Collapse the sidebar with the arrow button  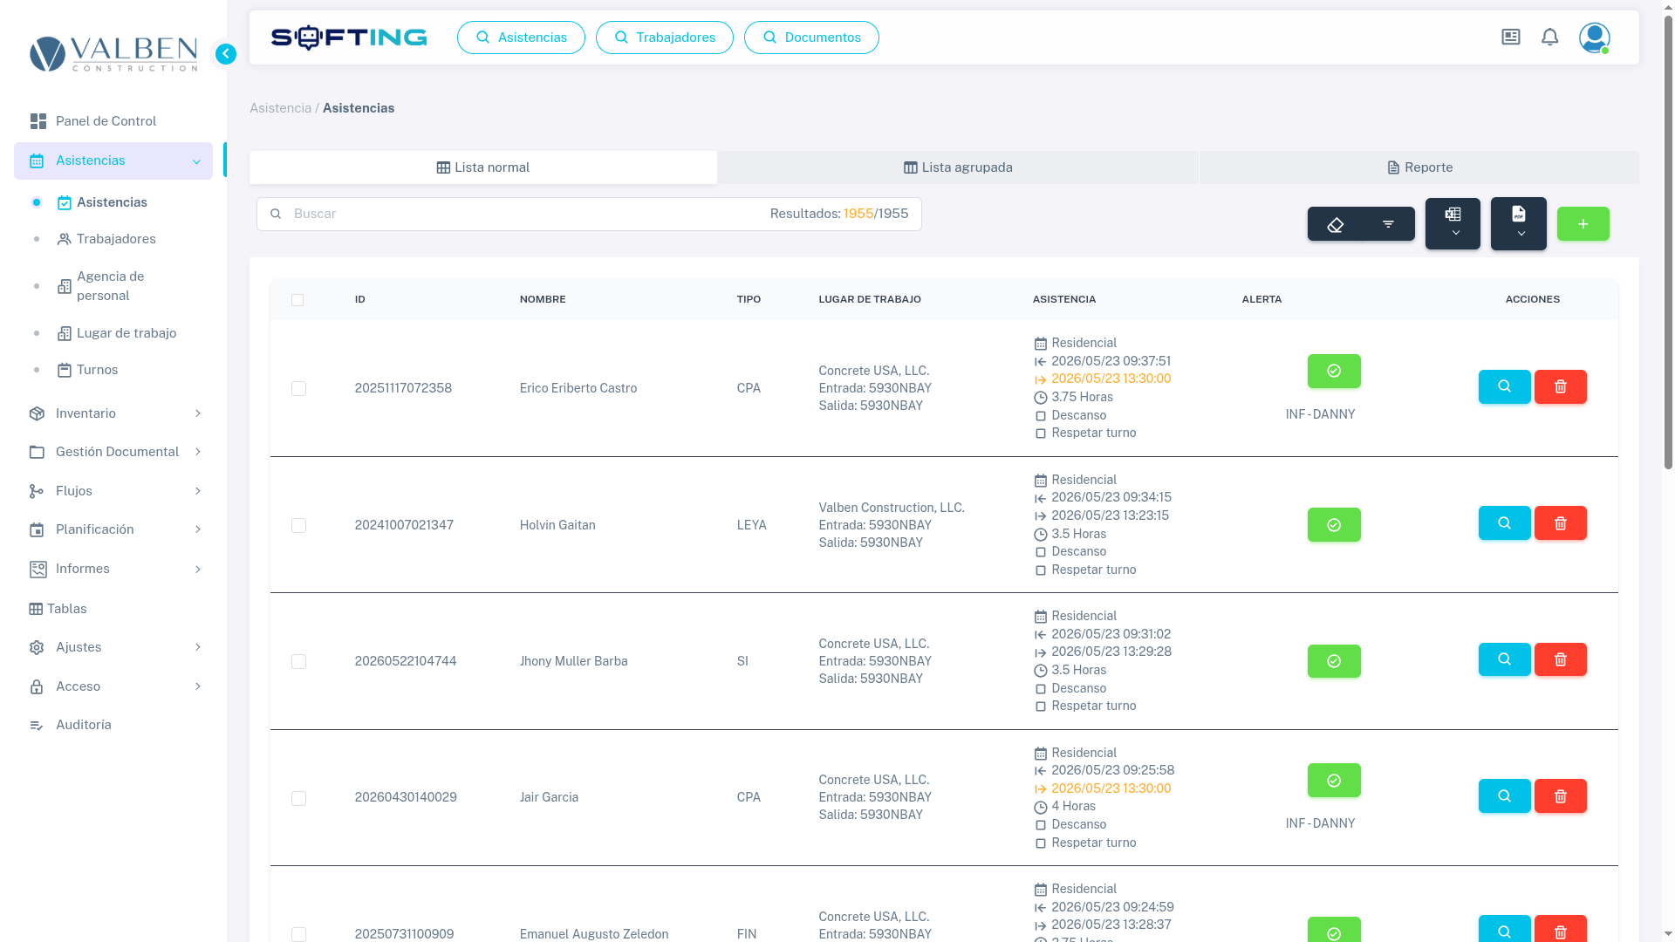pos(225,54)
